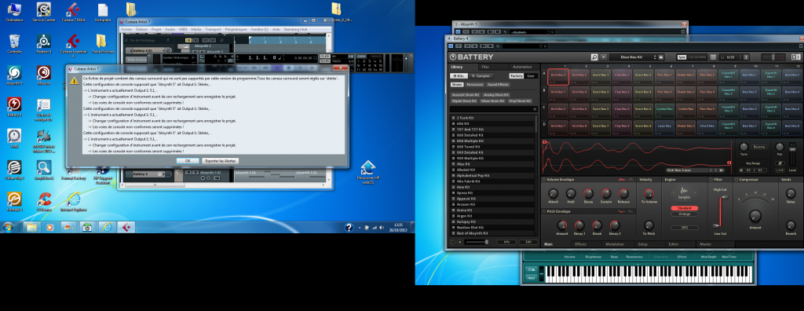Image resolution: width=804 pixels, height=311 pixels.
Task: Open the Windows Start menu orb
Action: point(8,227)
